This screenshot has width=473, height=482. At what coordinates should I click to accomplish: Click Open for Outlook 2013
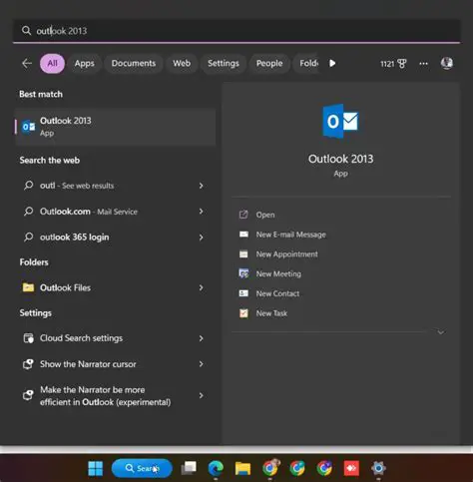(265, 215)
